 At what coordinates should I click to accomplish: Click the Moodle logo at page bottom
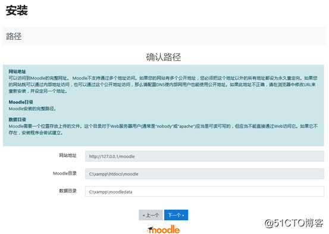click(164, 229)
